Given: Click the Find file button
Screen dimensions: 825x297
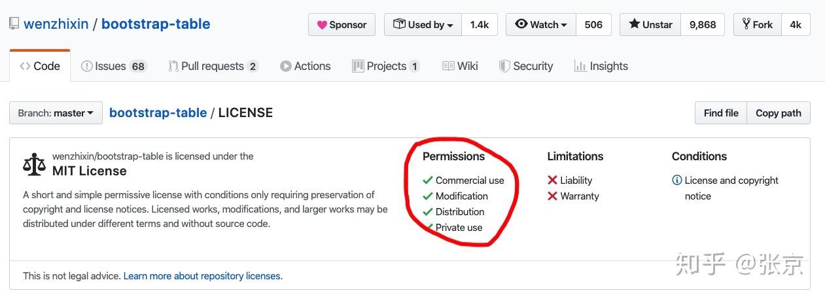Looking at the screenshot, I should [721, 113].
